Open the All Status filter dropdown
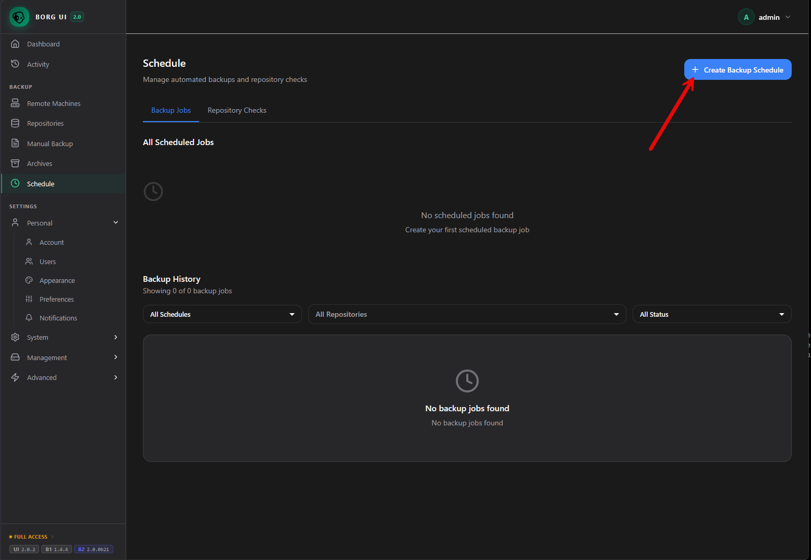This screenshot has height=560, width=811. click(x=711, y=314)
